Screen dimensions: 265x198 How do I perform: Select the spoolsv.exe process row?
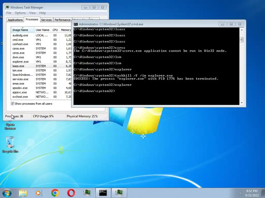pos(41,88)
